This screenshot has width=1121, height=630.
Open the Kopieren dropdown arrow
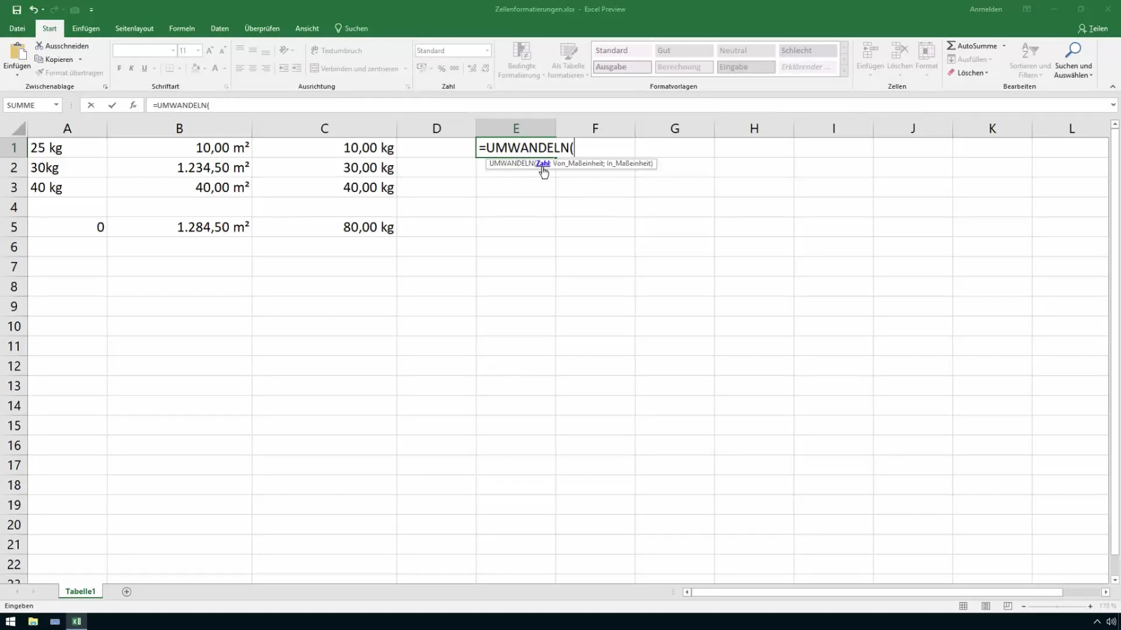80,60
